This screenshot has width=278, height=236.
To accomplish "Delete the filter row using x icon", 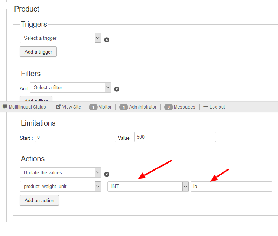I will tap(117, 89).
